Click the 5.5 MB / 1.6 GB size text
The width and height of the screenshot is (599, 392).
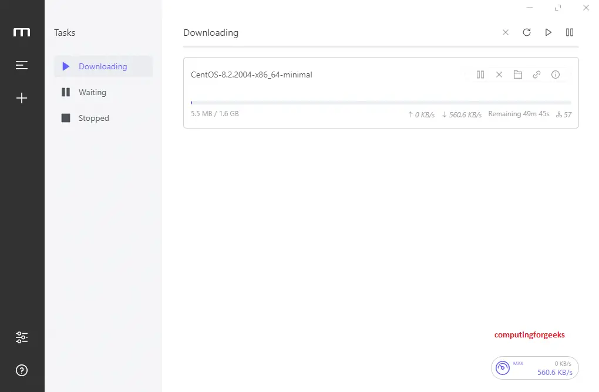pos(215,114)
